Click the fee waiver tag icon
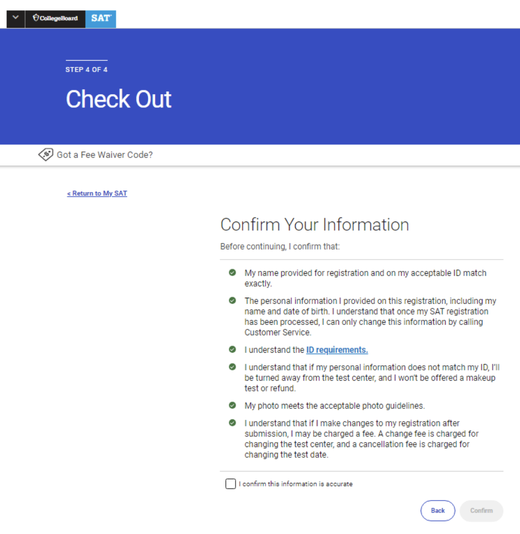This screenshot has height=534, width=520. (x=46, y=154)
